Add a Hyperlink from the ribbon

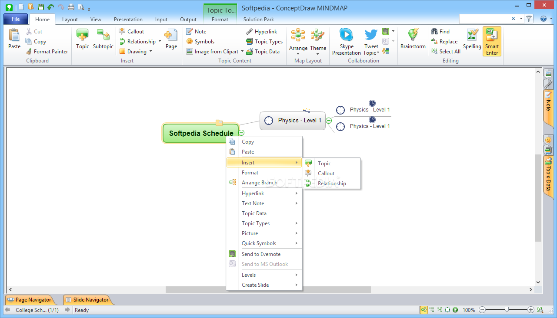[x=262, y=31]
